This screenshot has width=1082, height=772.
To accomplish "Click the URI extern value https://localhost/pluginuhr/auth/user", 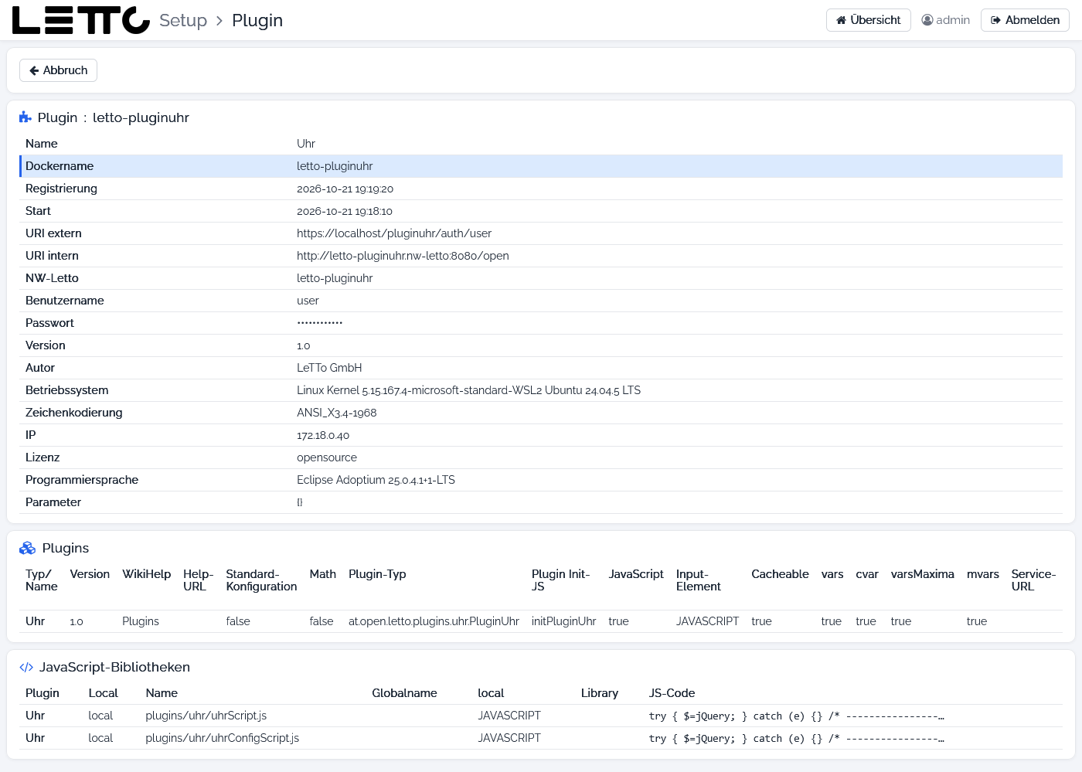I will (394, 233).
